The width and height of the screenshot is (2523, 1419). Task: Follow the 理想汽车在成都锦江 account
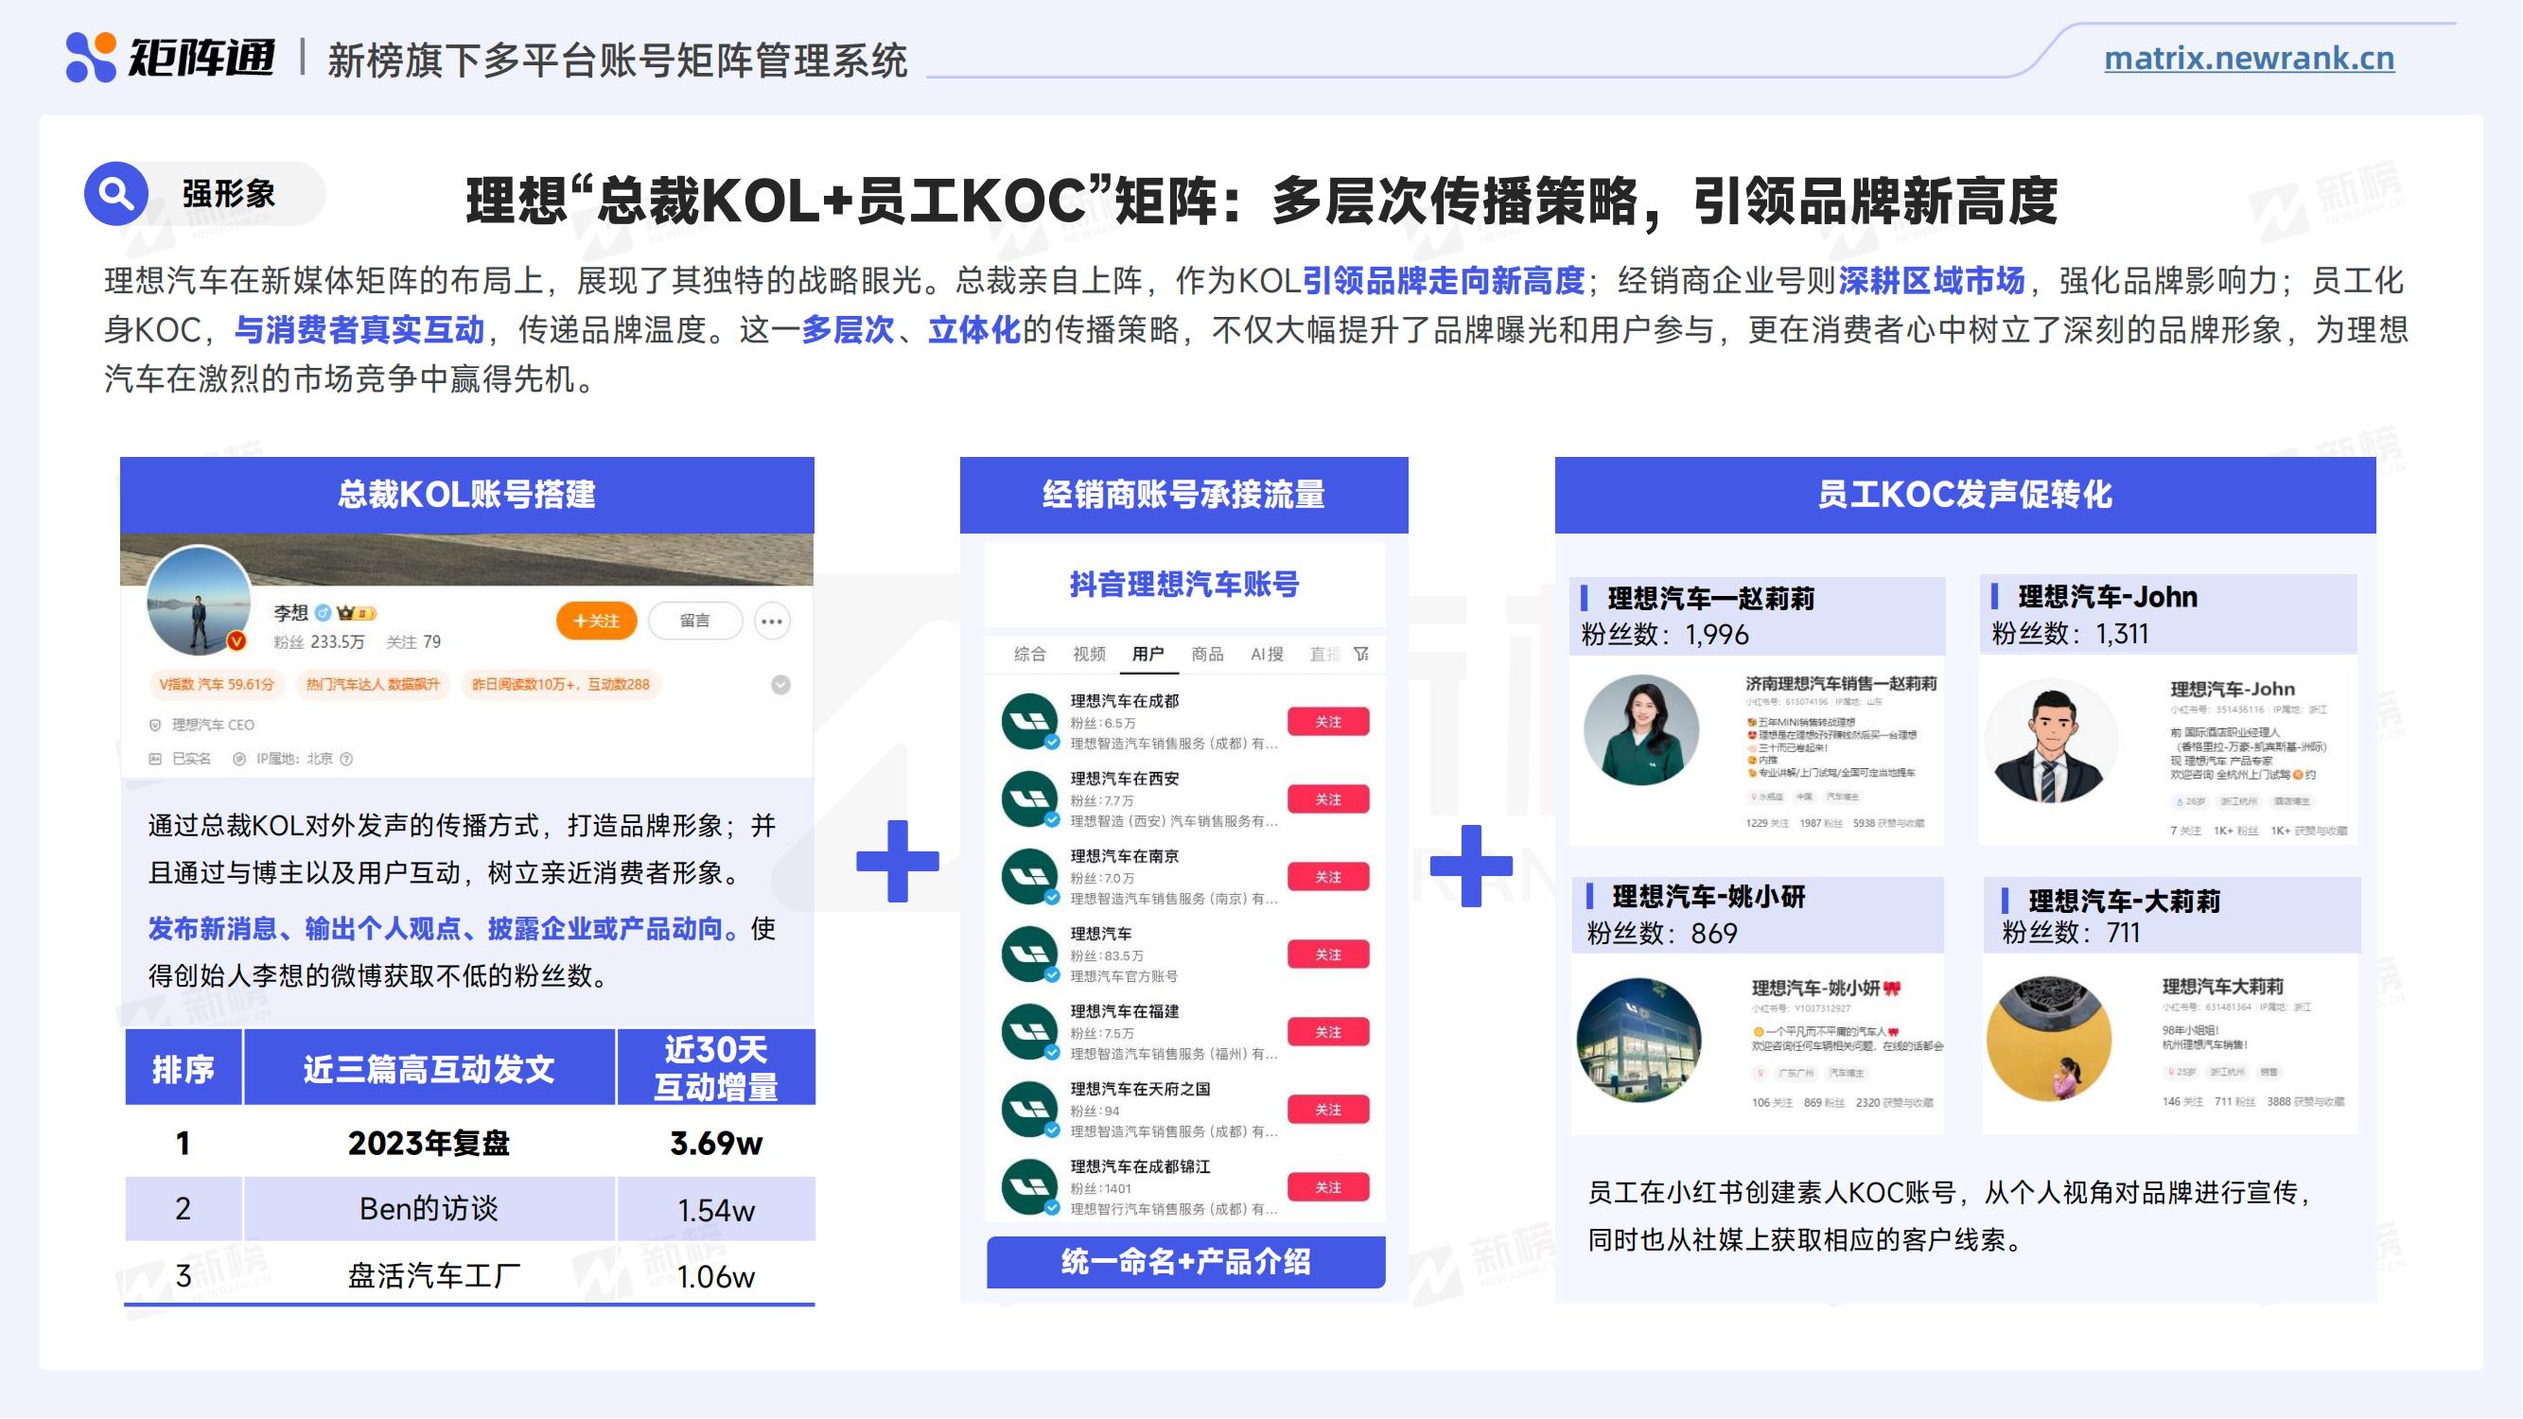[1328, 1187]
